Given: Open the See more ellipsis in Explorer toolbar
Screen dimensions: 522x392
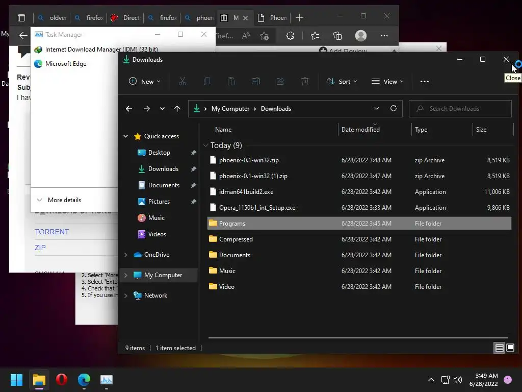Looking at the screenshot, I should click(x=425, y=81).
